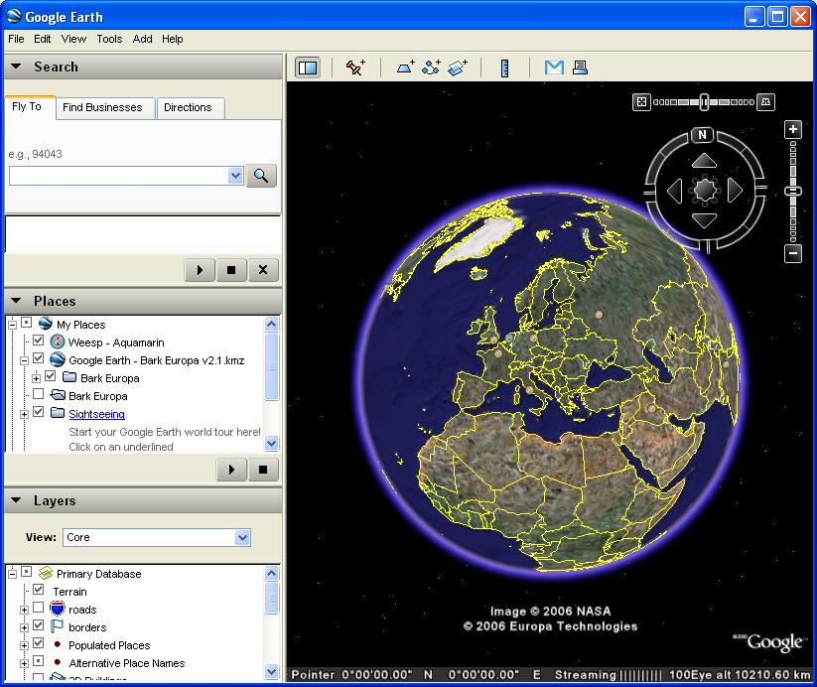Click the tilt-to-top-down view icon
This screenshot has height=687, width=817.
[641, 101]
